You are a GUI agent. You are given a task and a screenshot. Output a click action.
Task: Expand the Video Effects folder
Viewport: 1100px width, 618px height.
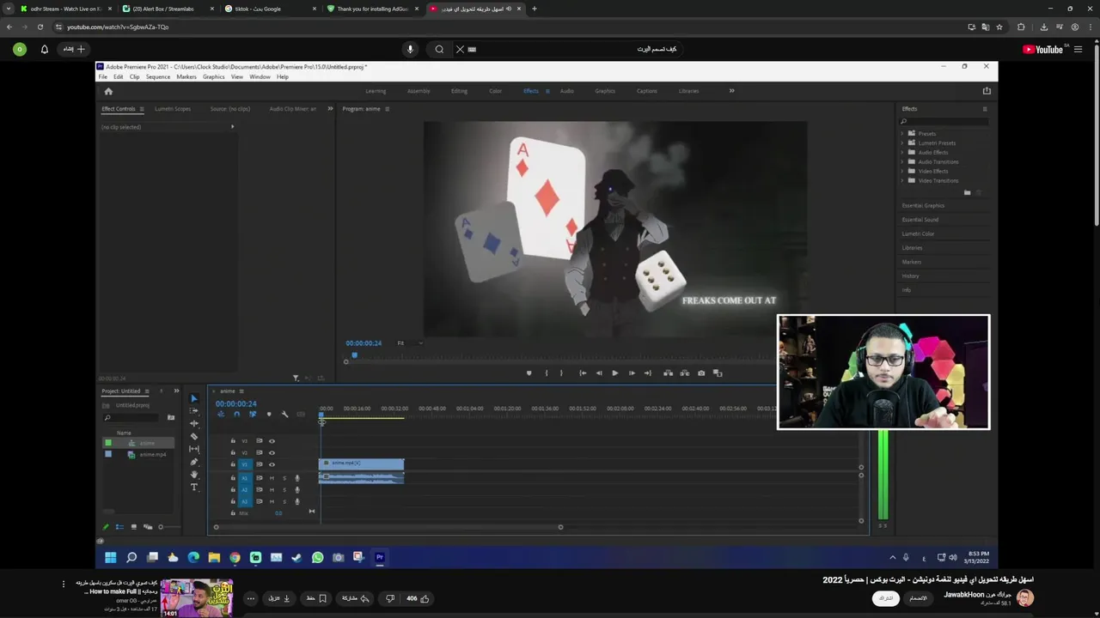click(x=902, y=172)
